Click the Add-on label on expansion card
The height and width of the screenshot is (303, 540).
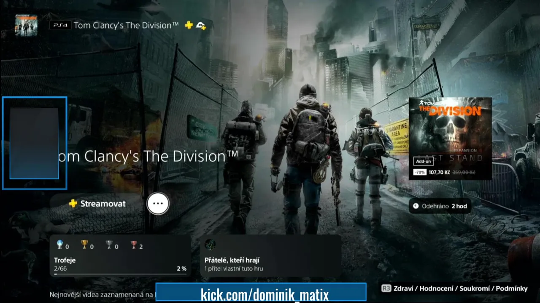tap(424, 162)
